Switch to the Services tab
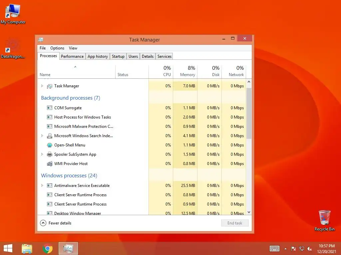This screenshot has height=255, width=341. (x=165, y=56)
